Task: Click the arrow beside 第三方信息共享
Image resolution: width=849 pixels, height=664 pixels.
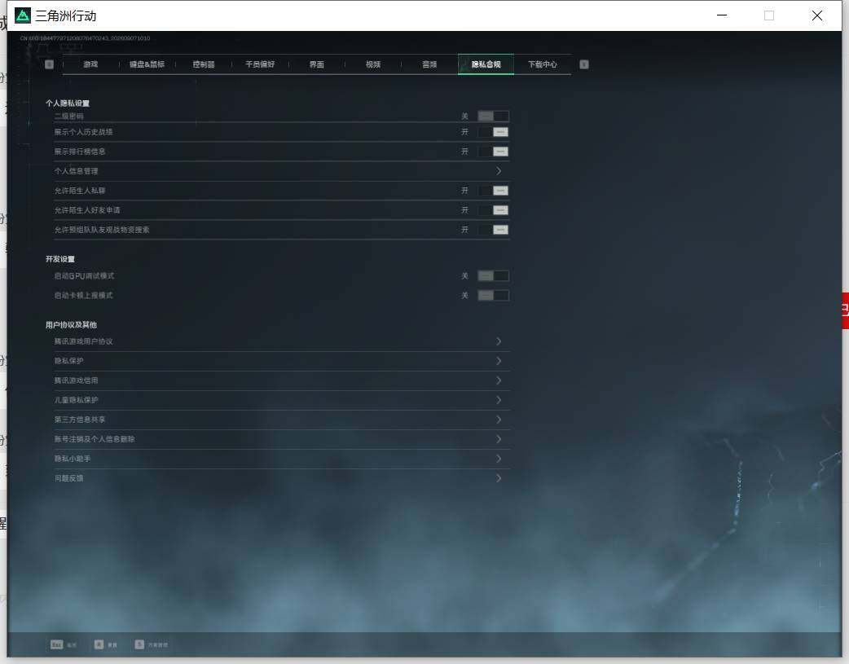Action: click(x=499, y=420)
